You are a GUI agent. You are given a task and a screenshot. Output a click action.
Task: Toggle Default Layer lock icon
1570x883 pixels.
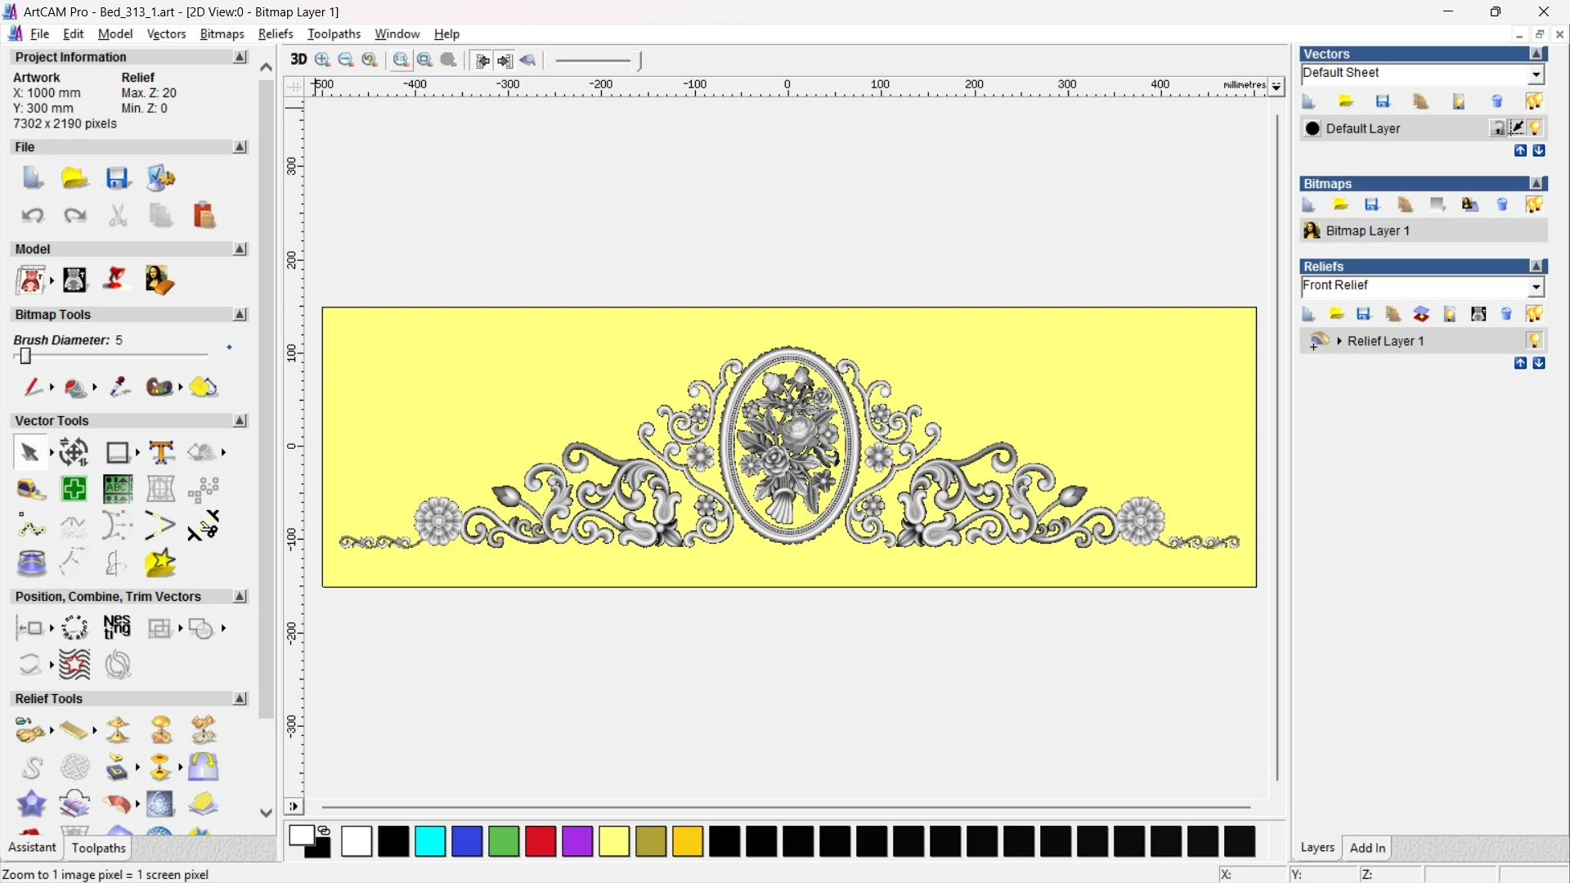(x=1497, y=128)
